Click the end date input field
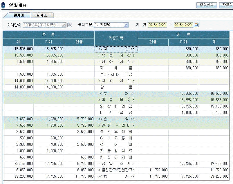 coord(183,25)
